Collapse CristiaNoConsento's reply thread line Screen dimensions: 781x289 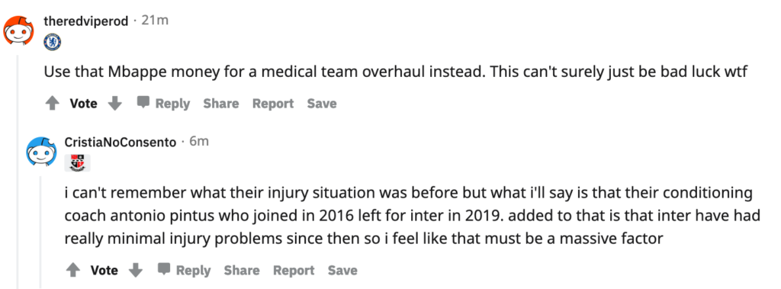tap(40, 233)
